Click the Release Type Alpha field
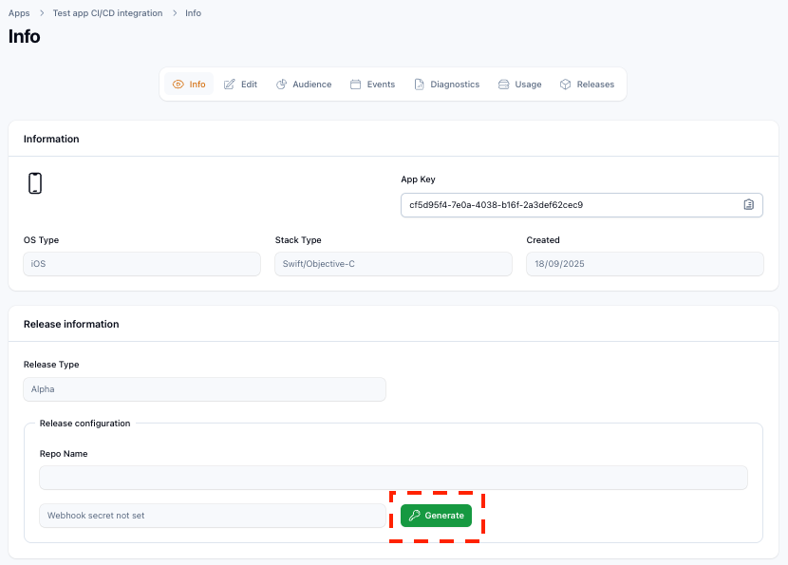The width and height of the screenshot is (788, 565). point(204,389)
